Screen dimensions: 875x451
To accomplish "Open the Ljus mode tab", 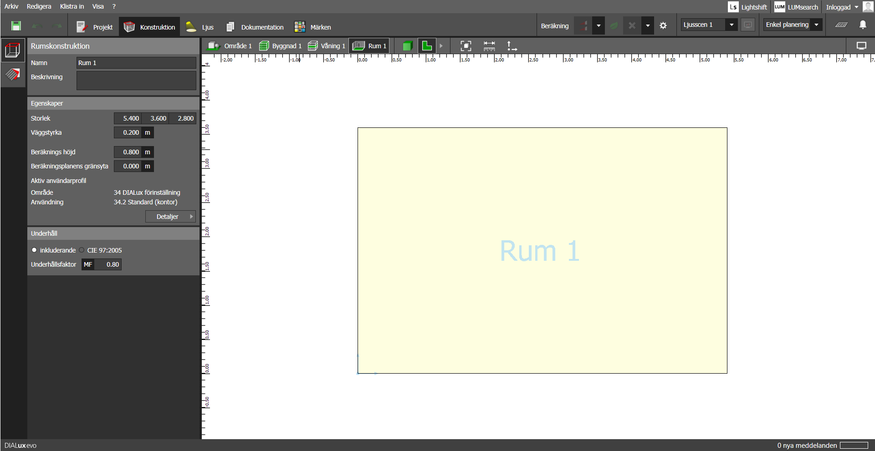I will tap(200, 27).
